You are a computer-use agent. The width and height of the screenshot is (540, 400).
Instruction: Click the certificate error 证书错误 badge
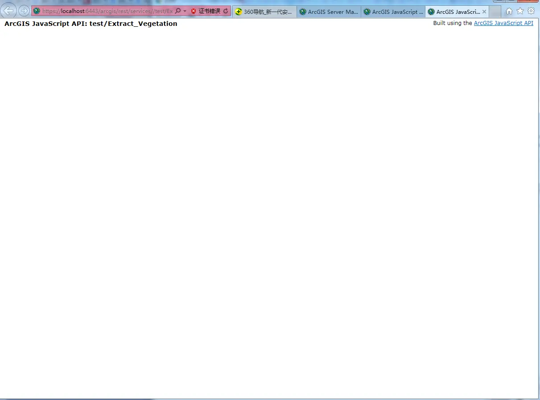(206, 11)
